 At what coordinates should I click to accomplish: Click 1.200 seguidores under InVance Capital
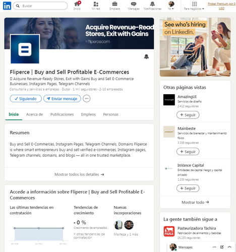(188, 179)
